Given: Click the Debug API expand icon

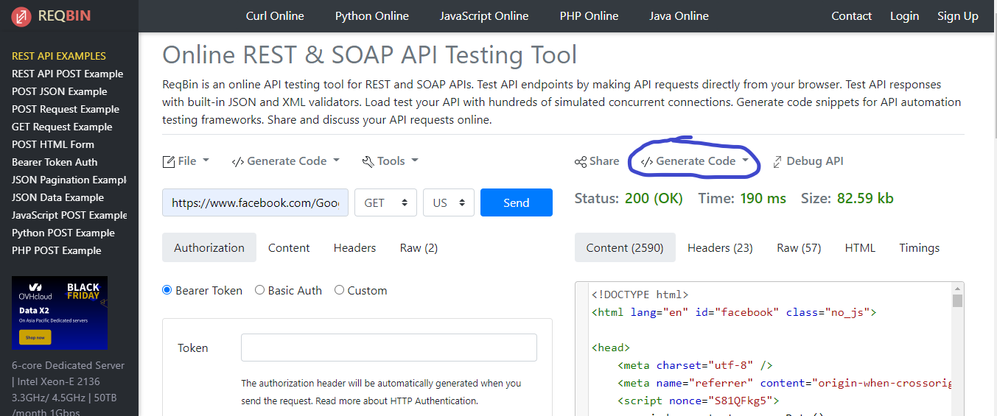Looking at the screenshot, I should click(x=777, y=161).
